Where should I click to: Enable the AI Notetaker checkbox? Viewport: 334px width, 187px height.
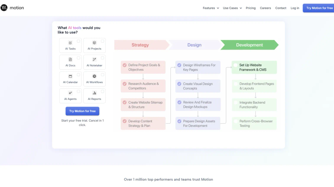pos(103,58)
